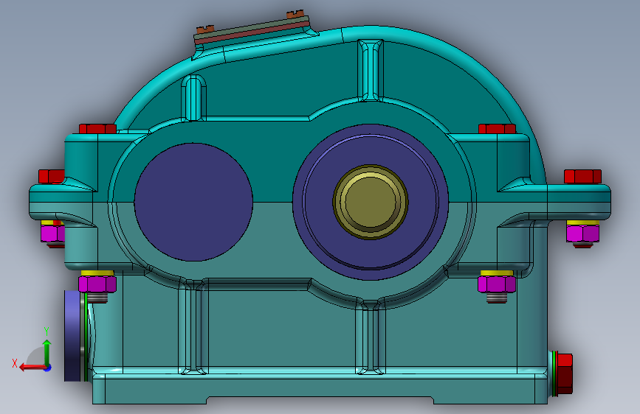This screenshot has height=414, width=640.
Task: Select the red bolt head on the left flange tip
Action: (x=52, y=177)
